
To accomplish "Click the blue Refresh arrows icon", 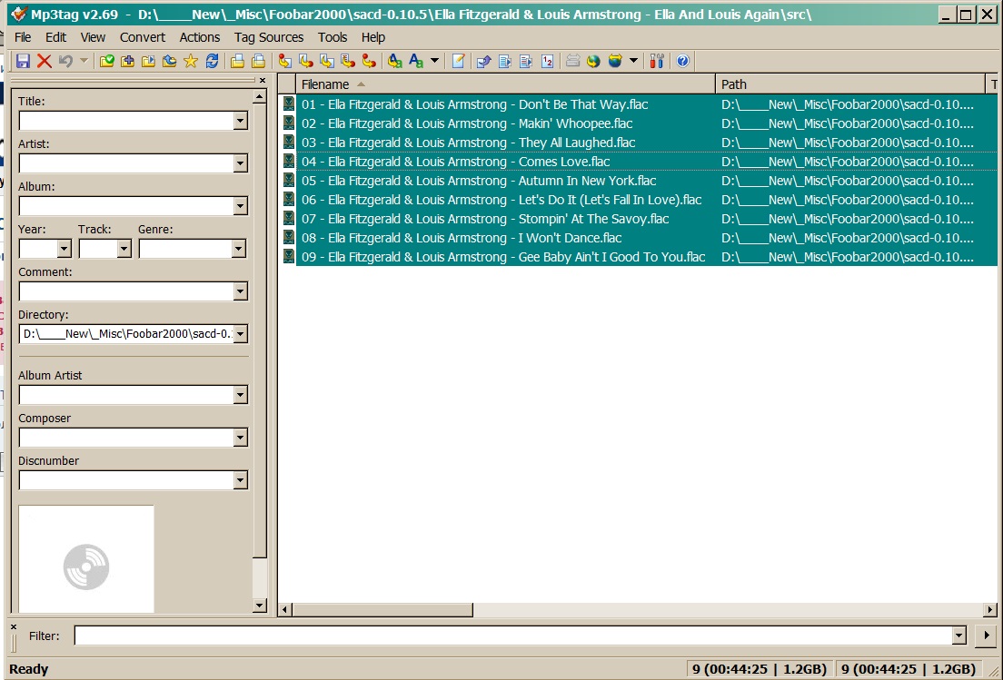I will (x=212, y=61).
